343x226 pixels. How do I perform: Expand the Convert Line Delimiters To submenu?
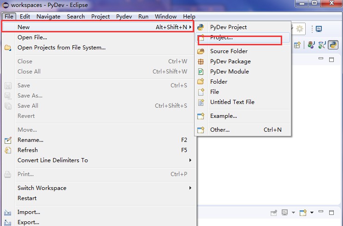click(x=190, y=160)
